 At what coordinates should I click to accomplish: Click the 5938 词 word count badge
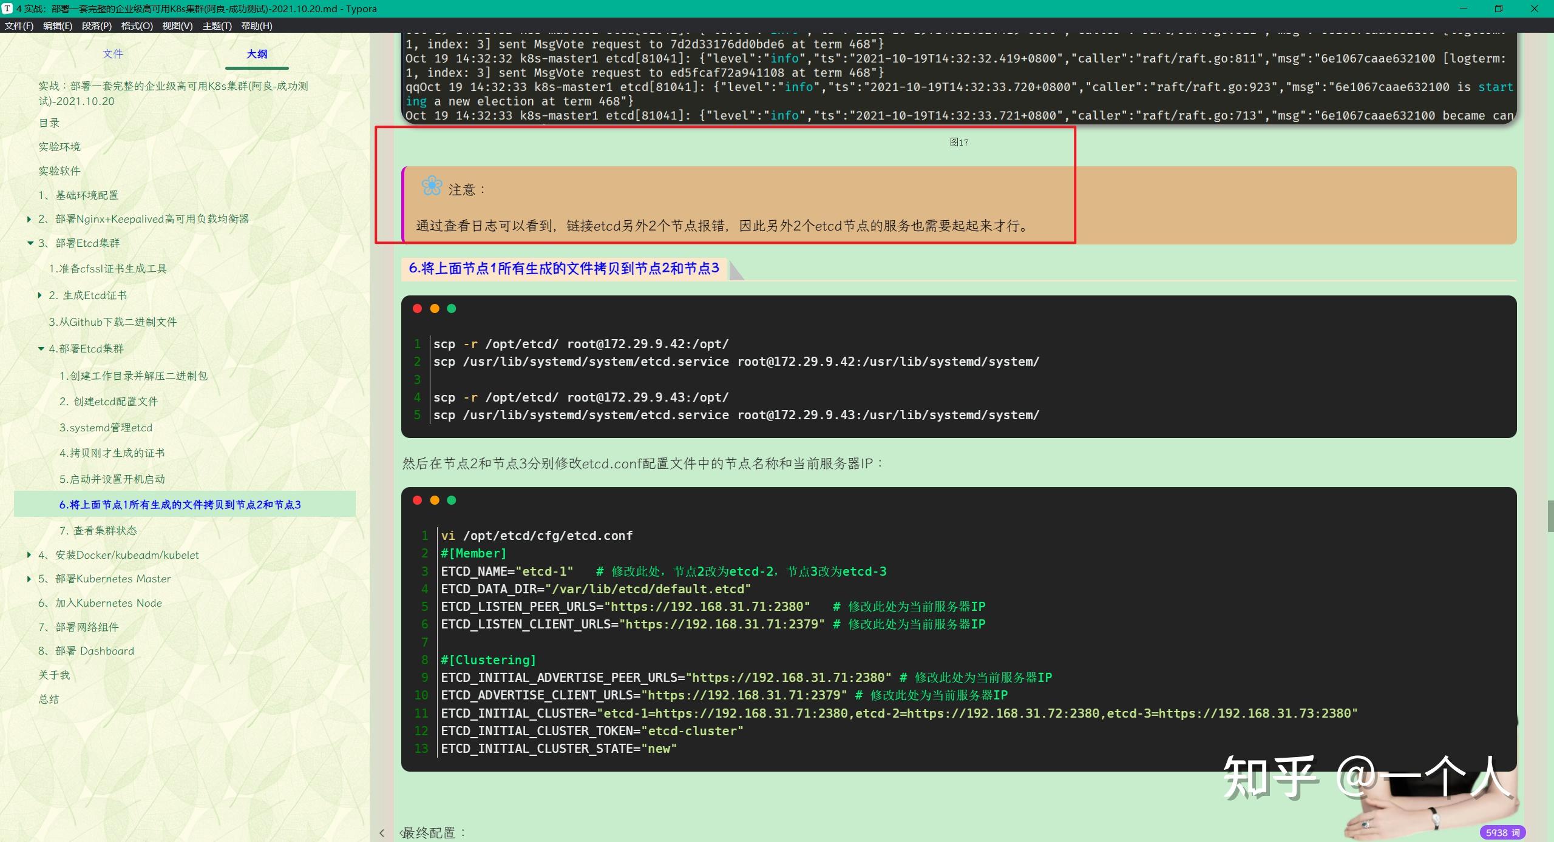[x=1504, y=832]
